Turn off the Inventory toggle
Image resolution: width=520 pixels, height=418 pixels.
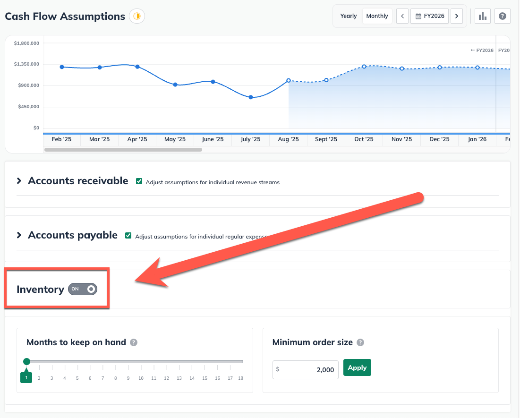(x=83, y=289)
